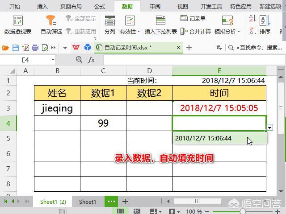
Task: Toggle the eye protection mode icon
Action: click(x=172, y=211)
